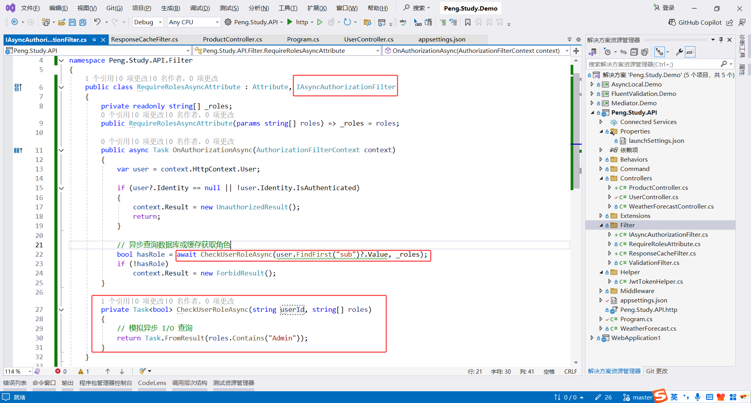
Task: Open the Debug configuration dropdown
Action: pyautogui.click(x=147, y=22)
